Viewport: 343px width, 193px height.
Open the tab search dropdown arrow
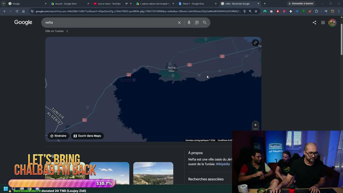3,3
